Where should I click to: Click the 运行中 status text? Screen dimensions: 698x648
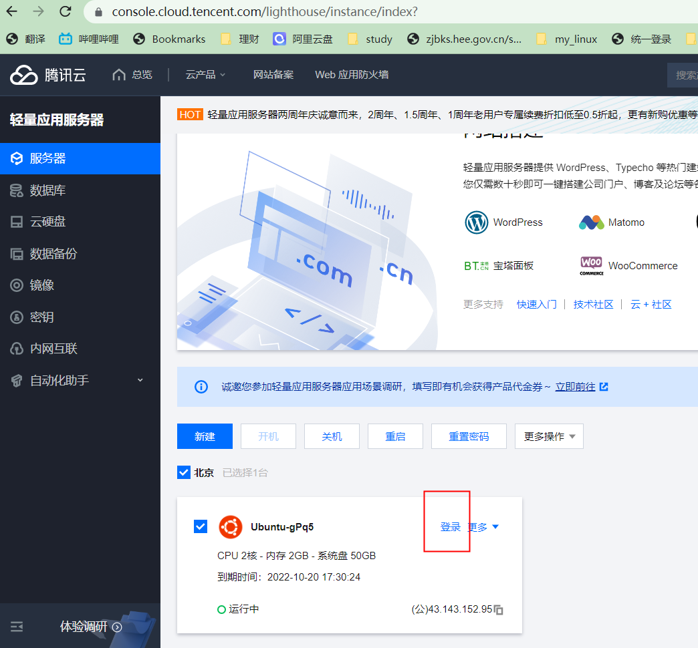click(x=244, y=609)
